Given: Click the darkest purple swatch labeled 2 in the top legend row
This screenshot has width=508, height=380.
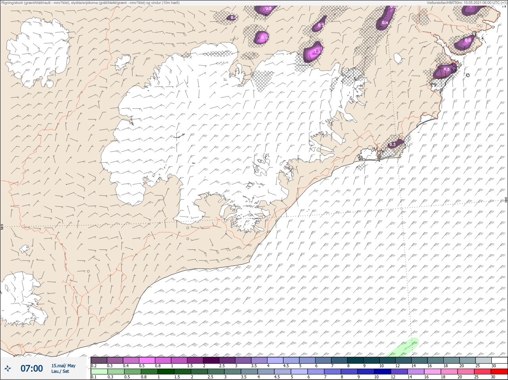Looking at the screenshot, I should click(211, 360).
